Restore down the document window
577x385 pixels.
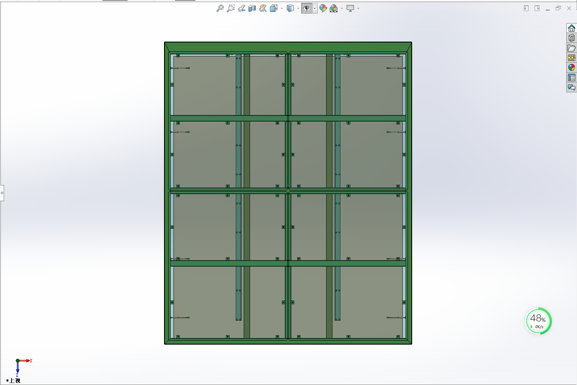558,8
